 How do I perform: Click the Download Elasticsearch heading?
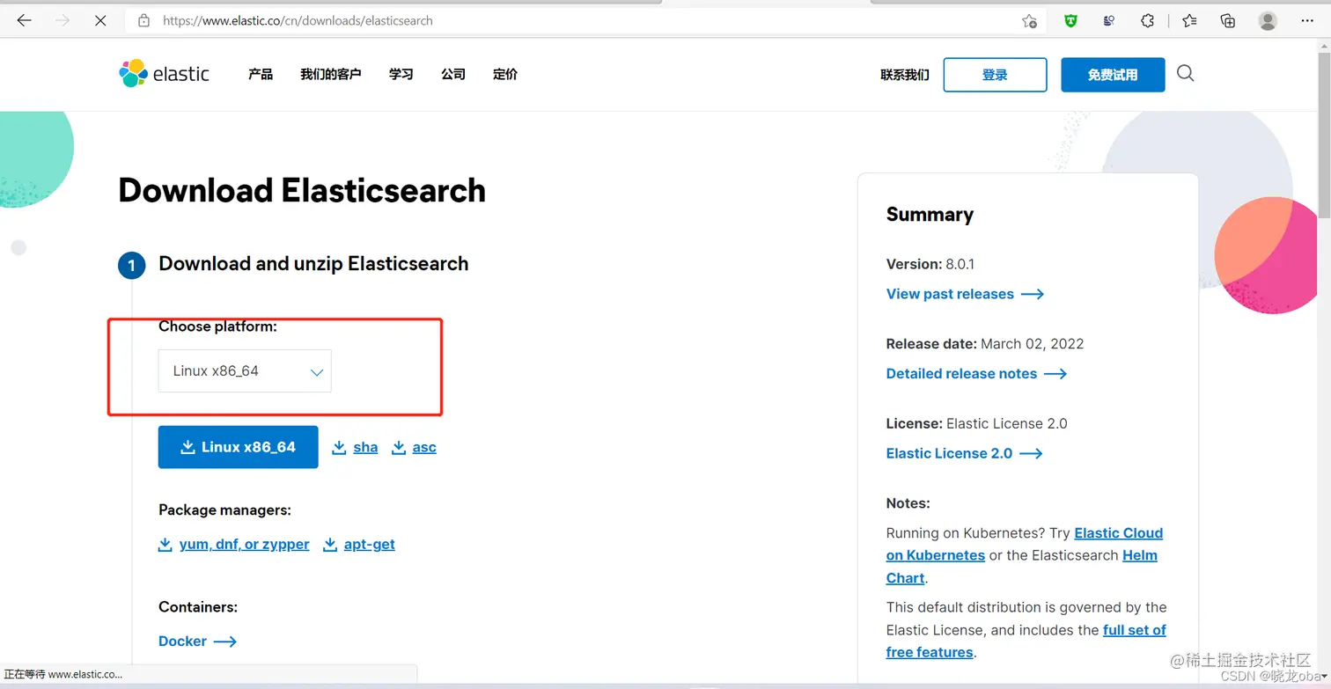(302, 191)
